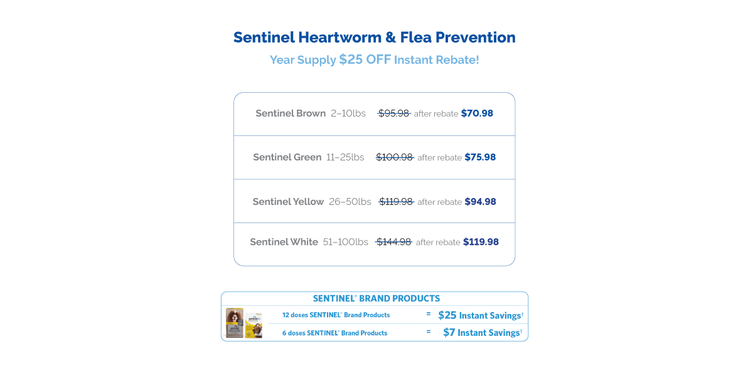Click the SENTINEL BRAND PRODUCTS banner title
Viewport: 753px width, 376px height.
tap(376, 299)
